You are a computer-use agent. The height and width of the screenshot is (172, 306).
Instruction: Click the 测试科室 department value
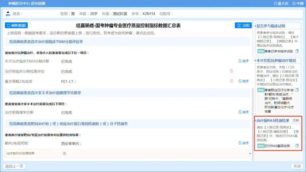coord(120,14)
